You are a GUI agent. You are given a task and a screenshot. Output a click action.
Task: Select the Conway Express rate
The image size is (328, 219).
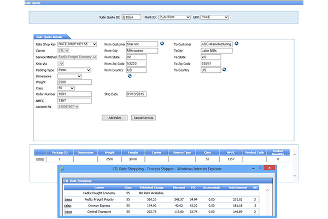pyautogui.click(x=68, y=206)
